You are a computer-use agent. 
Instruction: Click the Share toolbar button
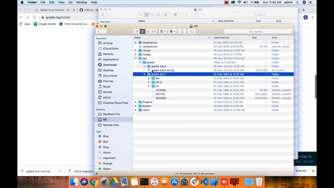182,31
